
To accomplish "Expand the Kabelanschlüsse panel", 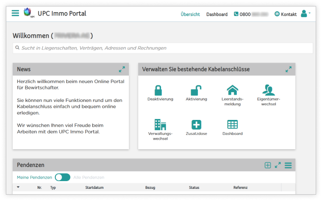I will coord(288,69).
